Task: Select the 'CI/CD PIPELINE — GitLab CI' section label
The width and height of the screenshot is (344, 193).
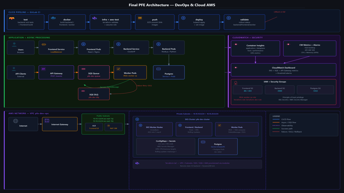Action: [25, 12]
